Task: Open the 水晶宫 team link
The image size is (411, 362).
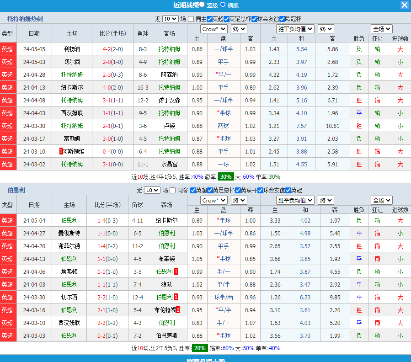Action: point(169,165)
